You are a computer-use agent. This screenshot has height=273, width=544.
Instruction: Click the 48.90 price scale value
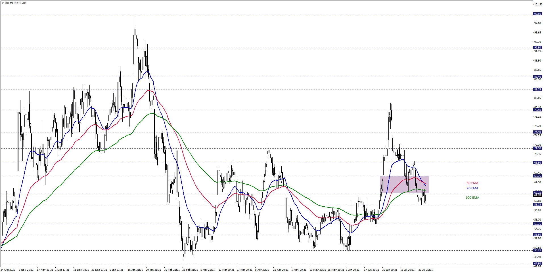click(x=537, y=257)
